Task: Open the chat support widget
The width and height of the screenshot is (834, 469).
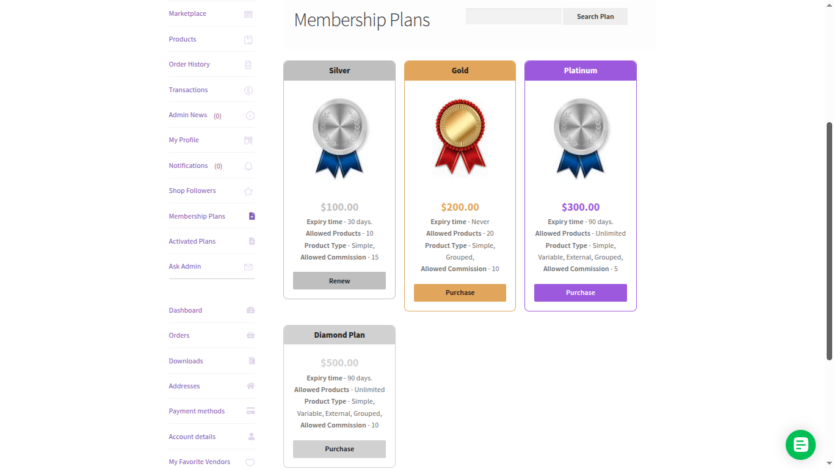Action: pos(800,445)
